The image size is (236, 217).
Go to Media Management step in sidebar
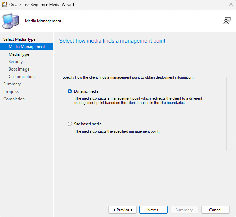(x=27, y=47)
